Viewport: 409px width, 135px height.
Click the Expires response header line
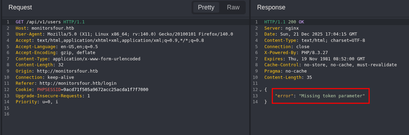315,59
